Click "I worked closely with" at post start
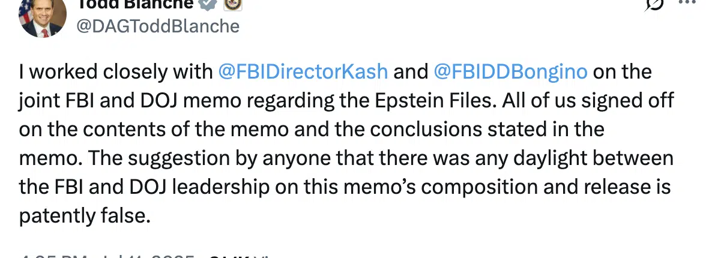 pos(116,71)
